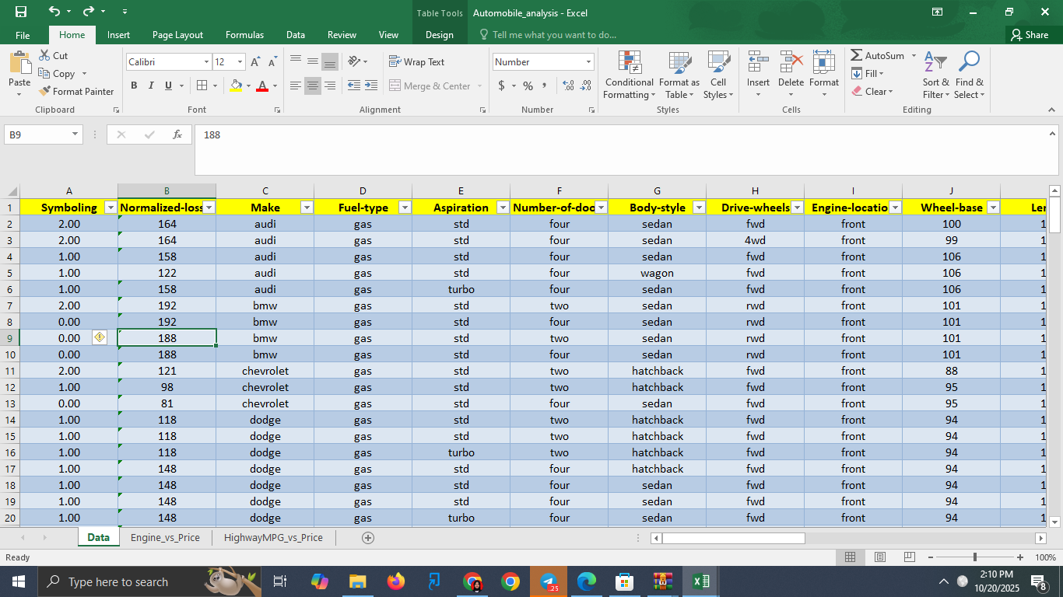The width and height of the screenshot is (1063, 597).
Task: Expand the formula bar
Action: [x=1053, y=133]
